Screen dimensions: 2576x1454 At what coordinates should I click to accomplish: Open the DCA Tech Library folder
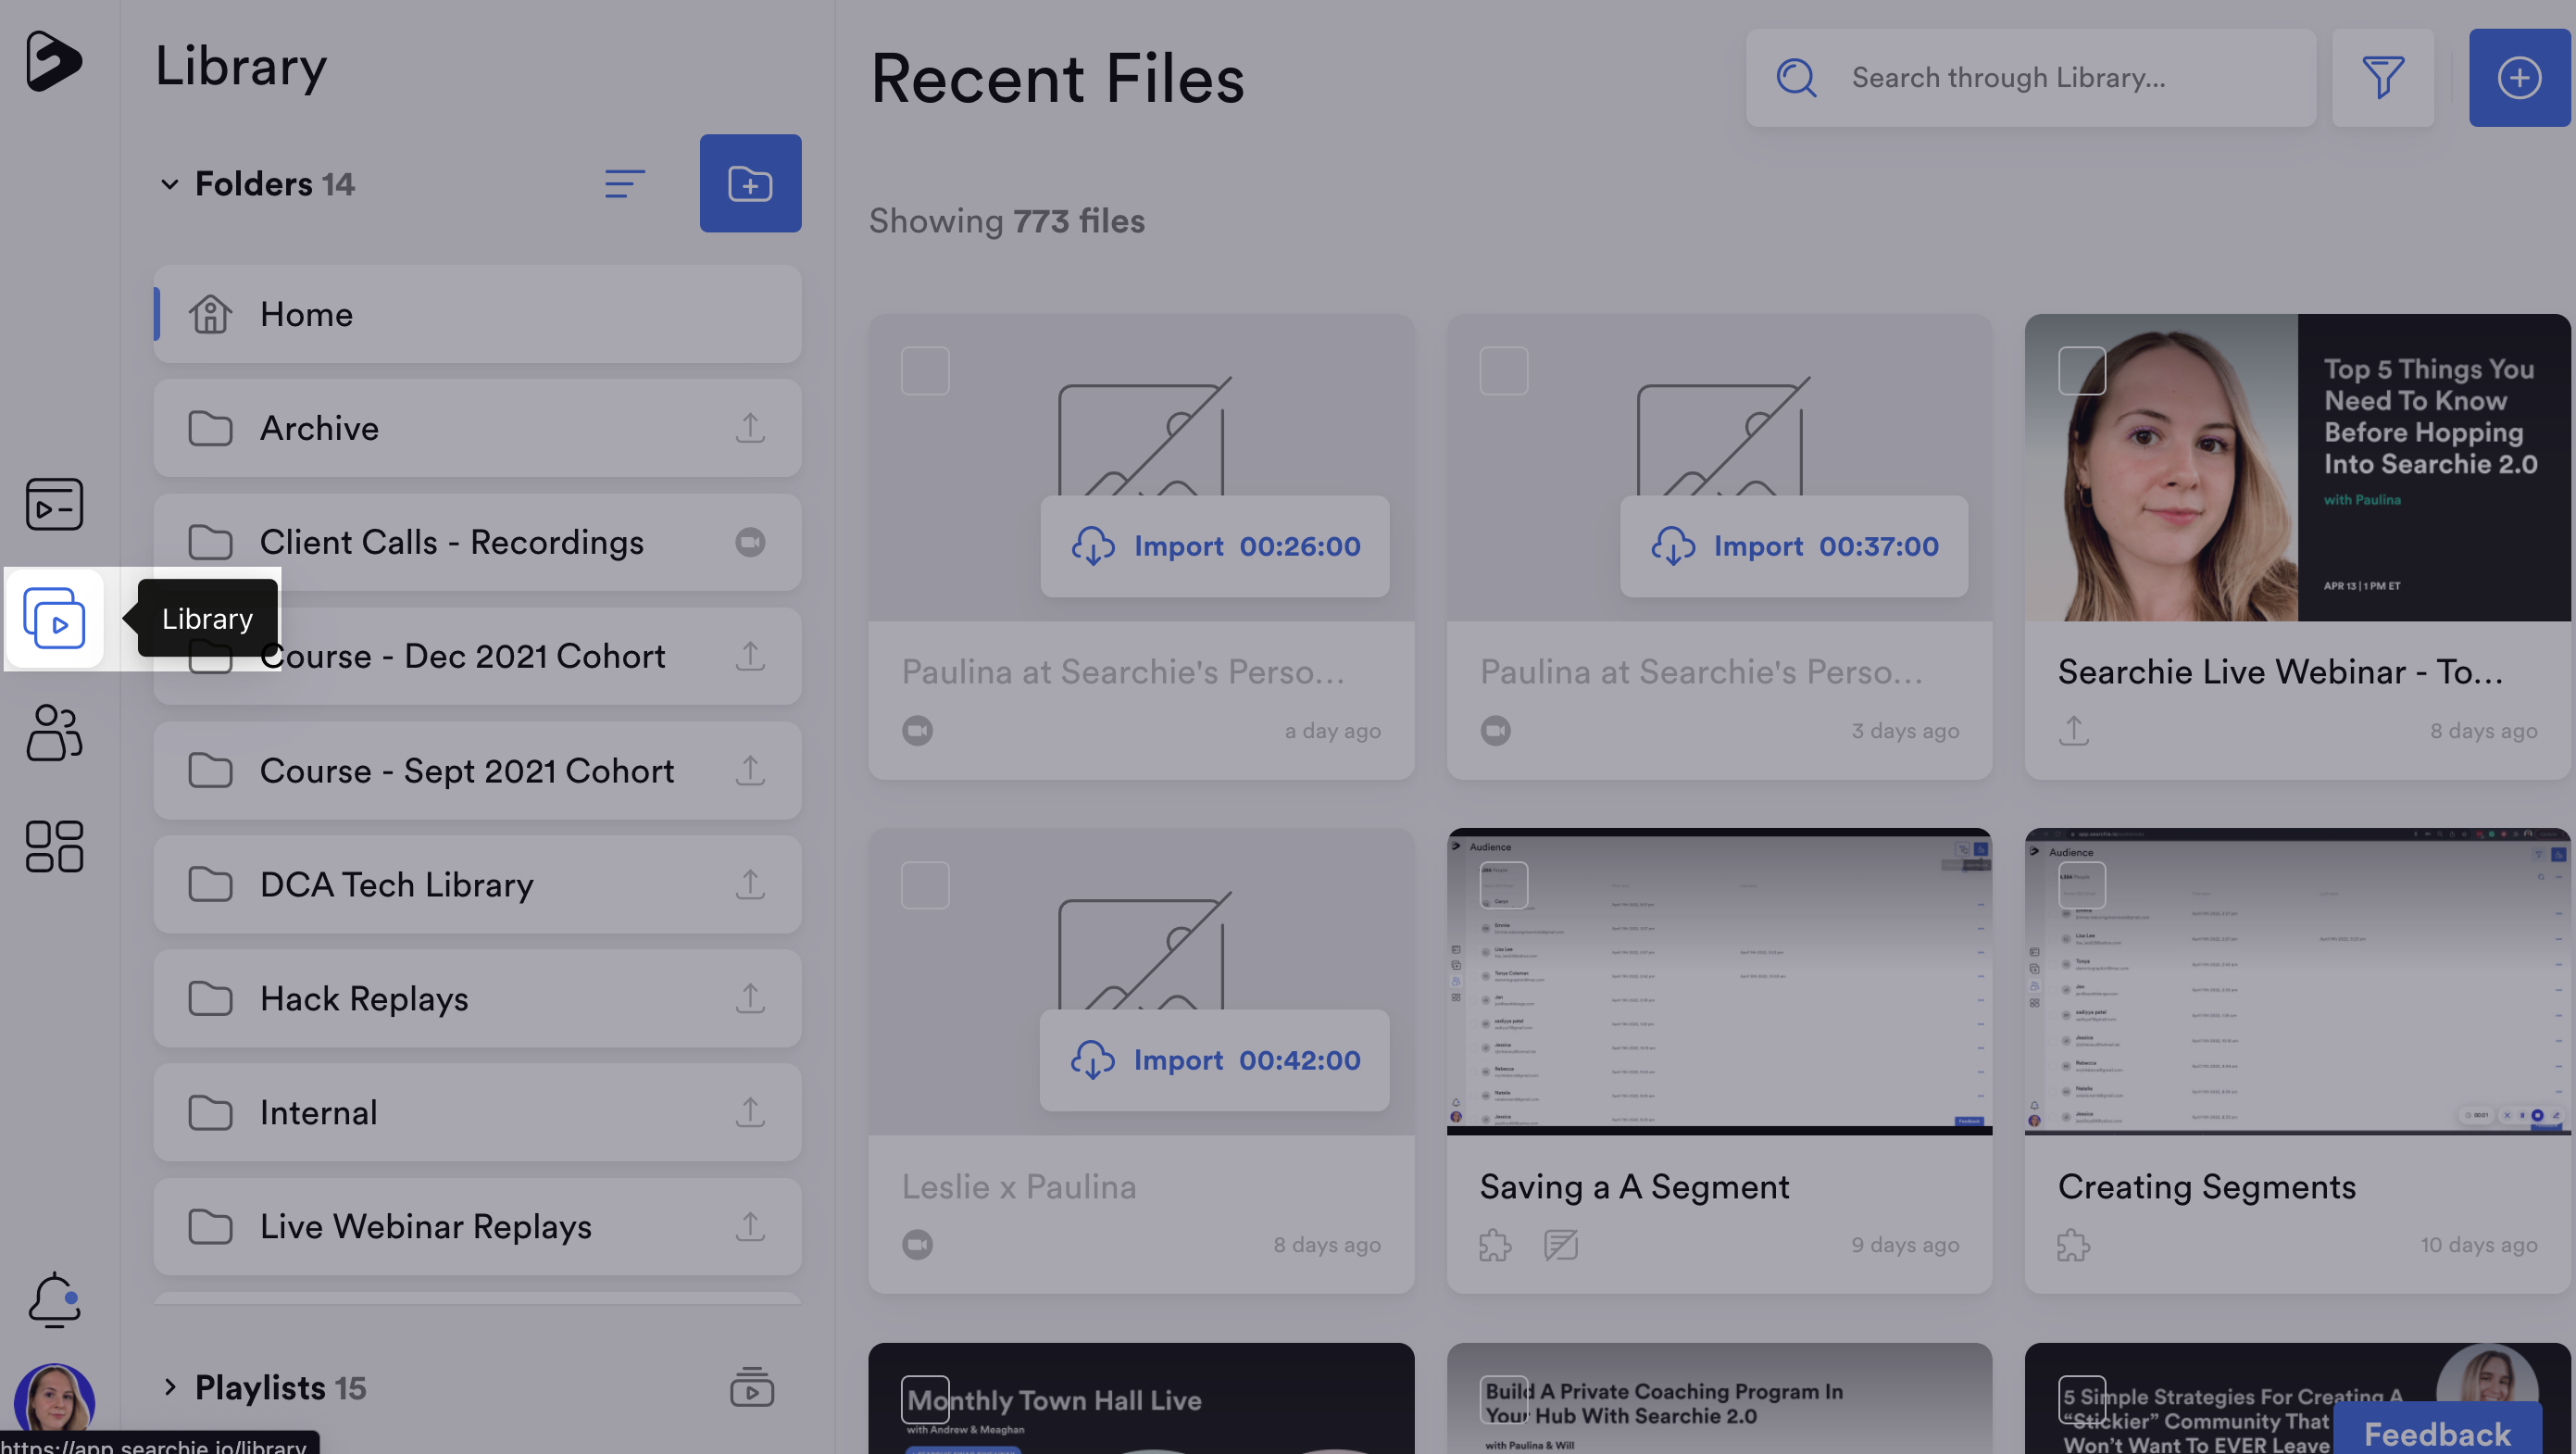(x=477, y=884)
